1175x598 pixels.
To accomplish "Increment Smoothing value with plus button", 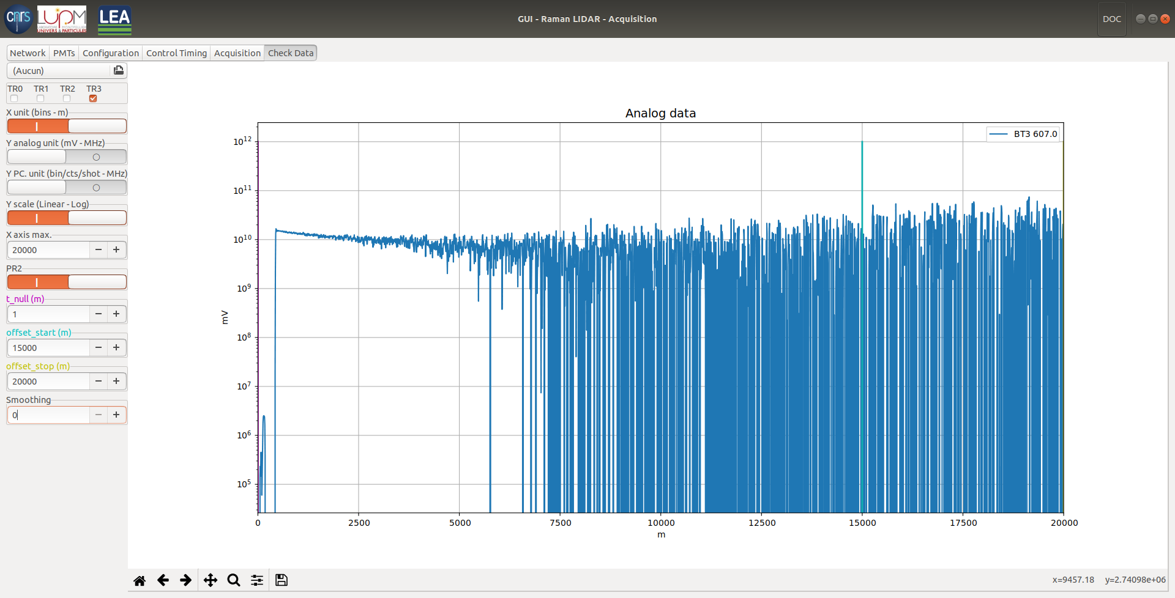I will (x=116, y=415).
